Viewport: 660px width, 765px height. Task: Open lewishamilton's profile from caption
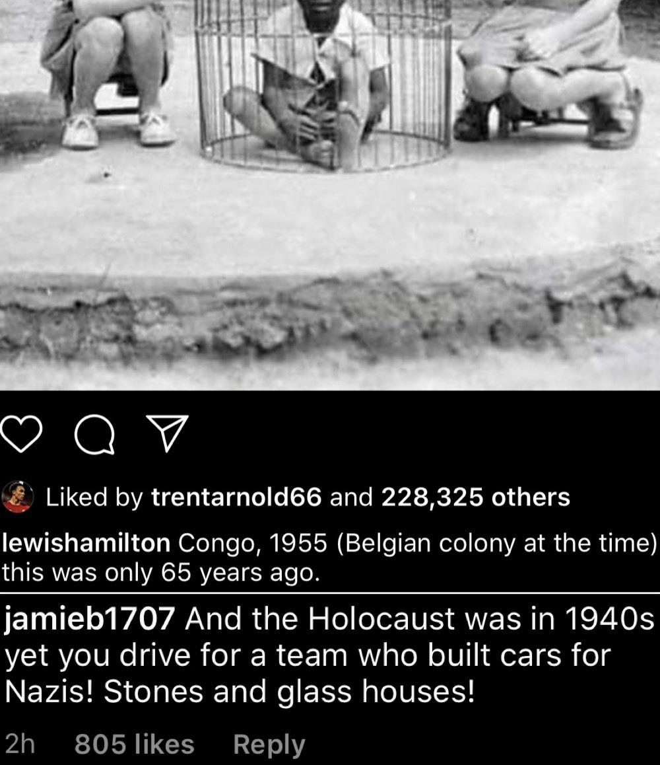86,543
